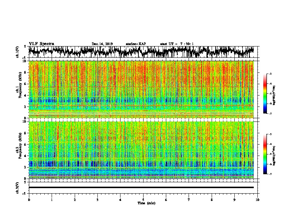This screenshot has height=224, width=290.
Task: Click the "VLF Spectra" plot title
Action: click(41, 44)
